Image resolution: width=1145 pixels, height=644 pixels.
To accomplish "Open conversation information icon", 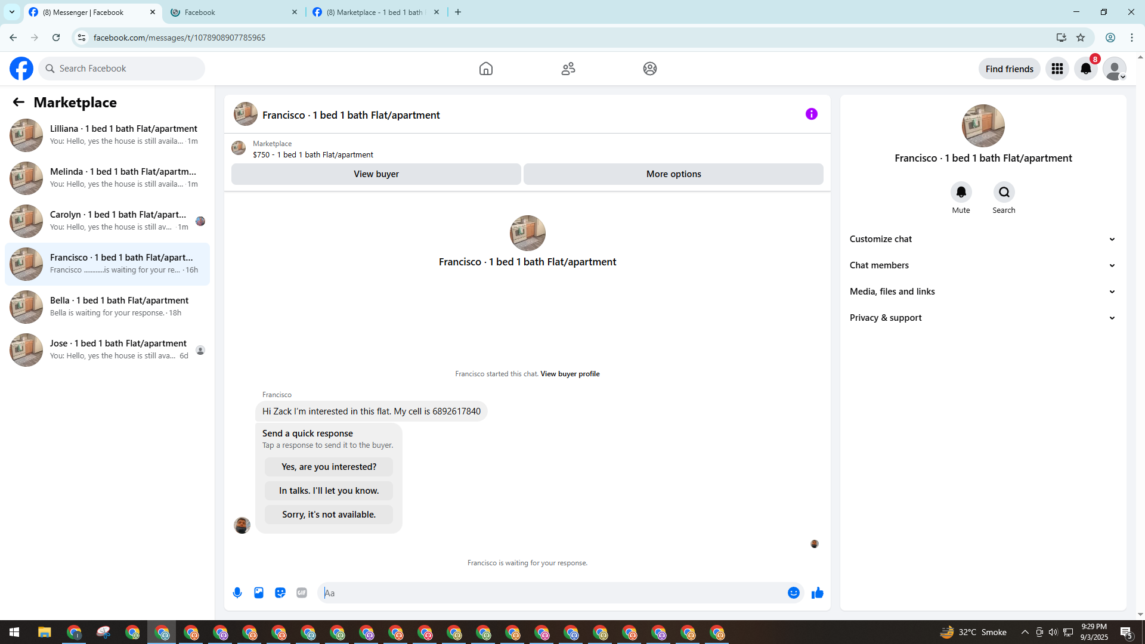I will (812, 114).
